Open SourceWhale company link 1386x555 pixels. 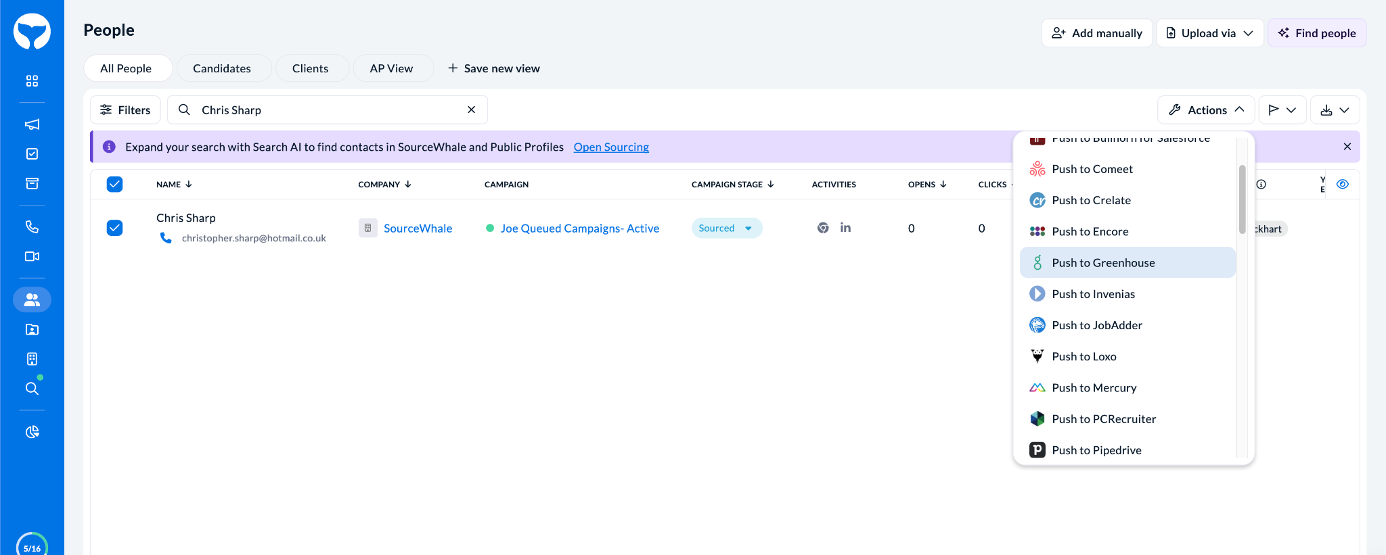418,228
